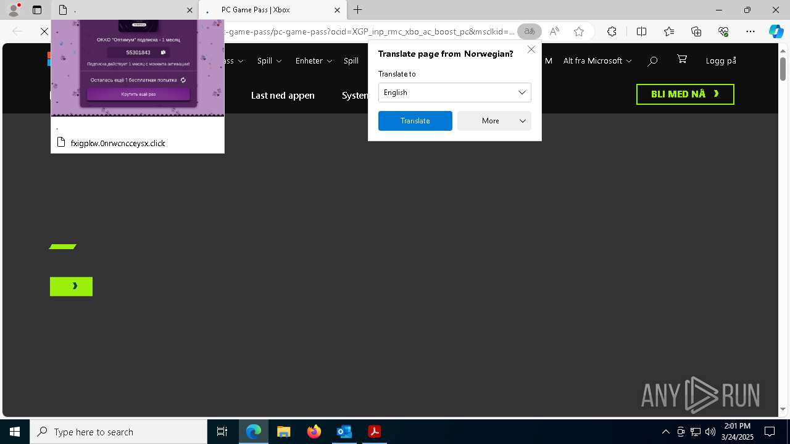Open the shopping cart
This screenshot has height=444, width=790.
pos(682,59)
